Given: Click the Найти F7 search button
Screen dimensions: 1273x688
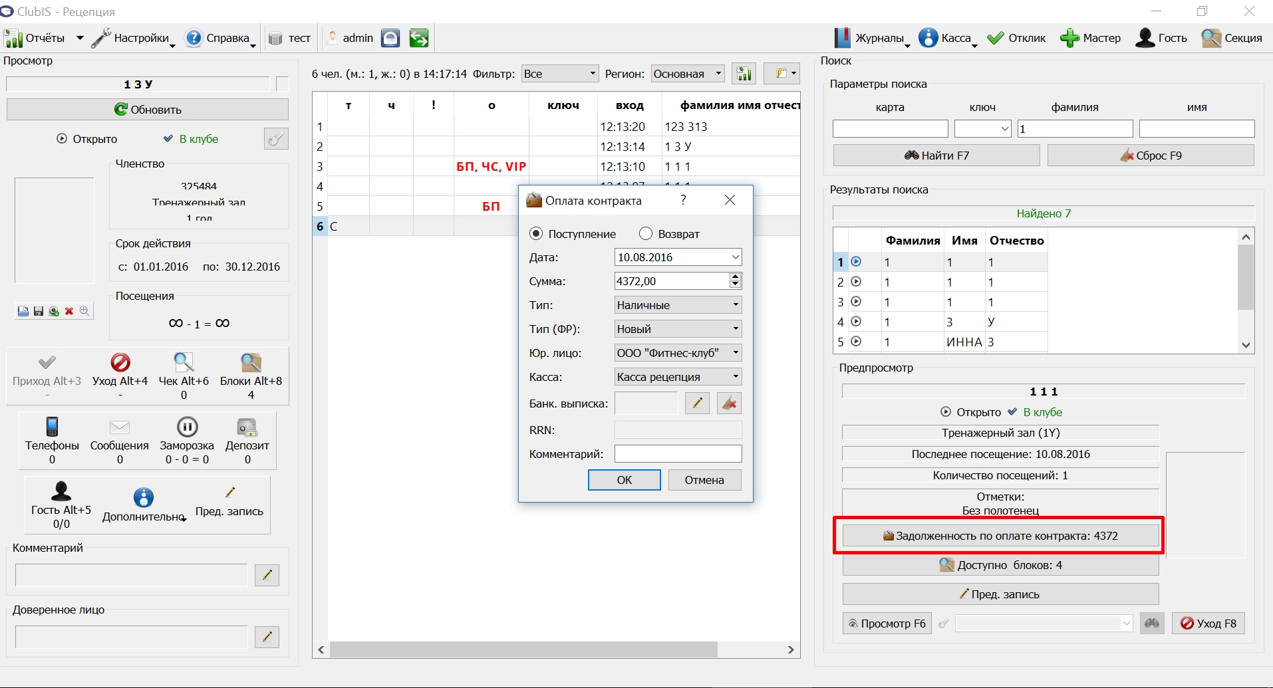Looking at the screenshot, I should (x=936, y=156).
